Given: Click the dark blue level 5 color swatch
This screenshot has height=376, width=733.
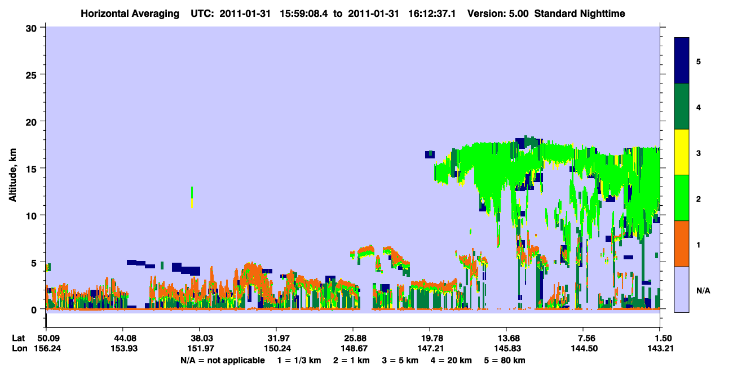Looking at the screenshot, I should pyautogui.click(x=682, y=61).
